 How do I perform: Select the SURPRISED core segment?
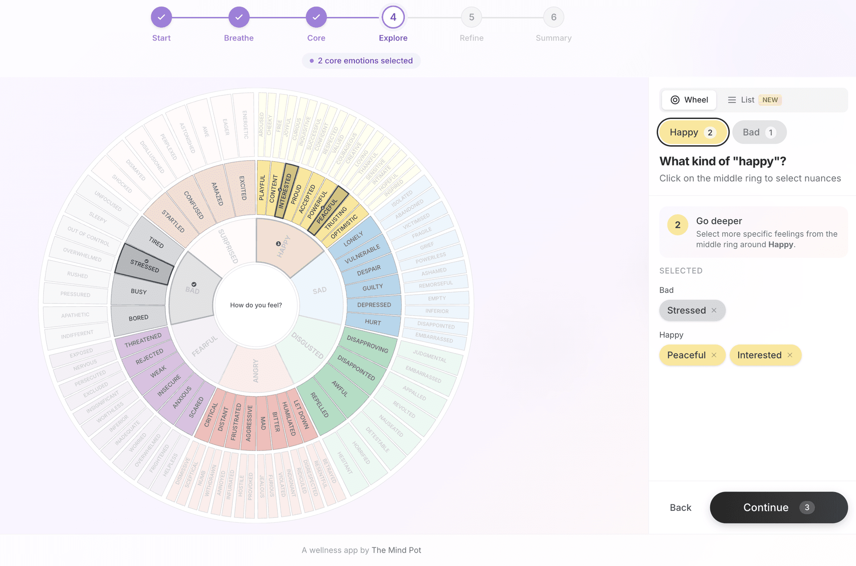tap(228, 246)
